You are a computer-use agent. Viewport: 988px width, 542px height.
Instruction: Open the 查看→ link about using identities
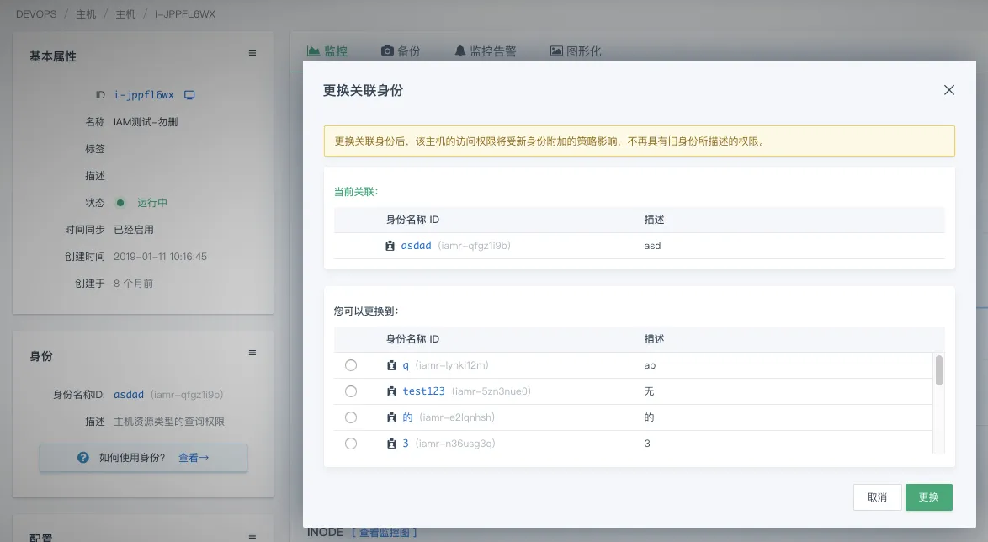point(194,458)
